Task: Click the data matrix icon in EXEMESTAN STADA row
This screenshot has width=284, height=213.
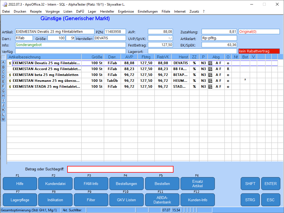Action: (210, 87)
